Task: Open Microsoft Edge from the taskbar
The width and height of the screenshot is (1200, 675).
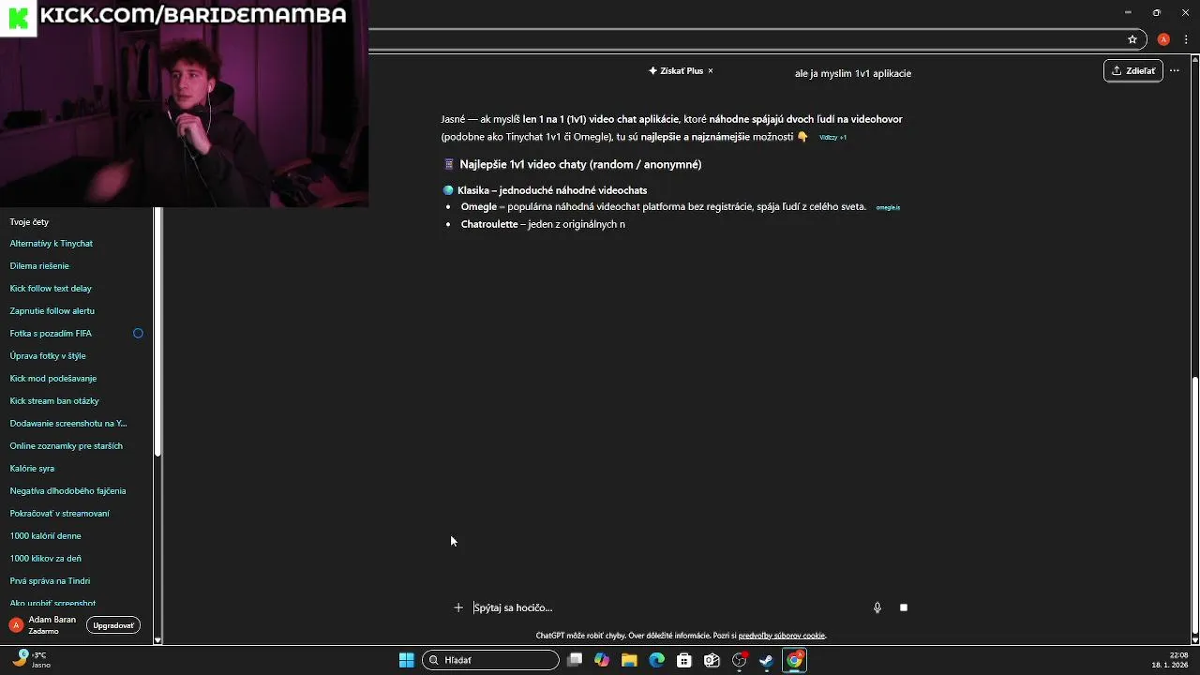Action: [656, 660]
